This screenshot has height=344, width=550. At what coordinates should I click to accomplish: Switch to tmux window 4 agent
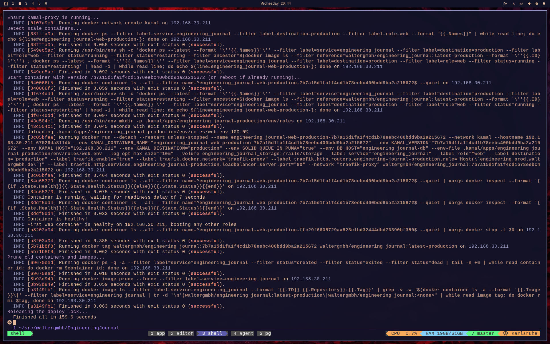coord(243,333)
